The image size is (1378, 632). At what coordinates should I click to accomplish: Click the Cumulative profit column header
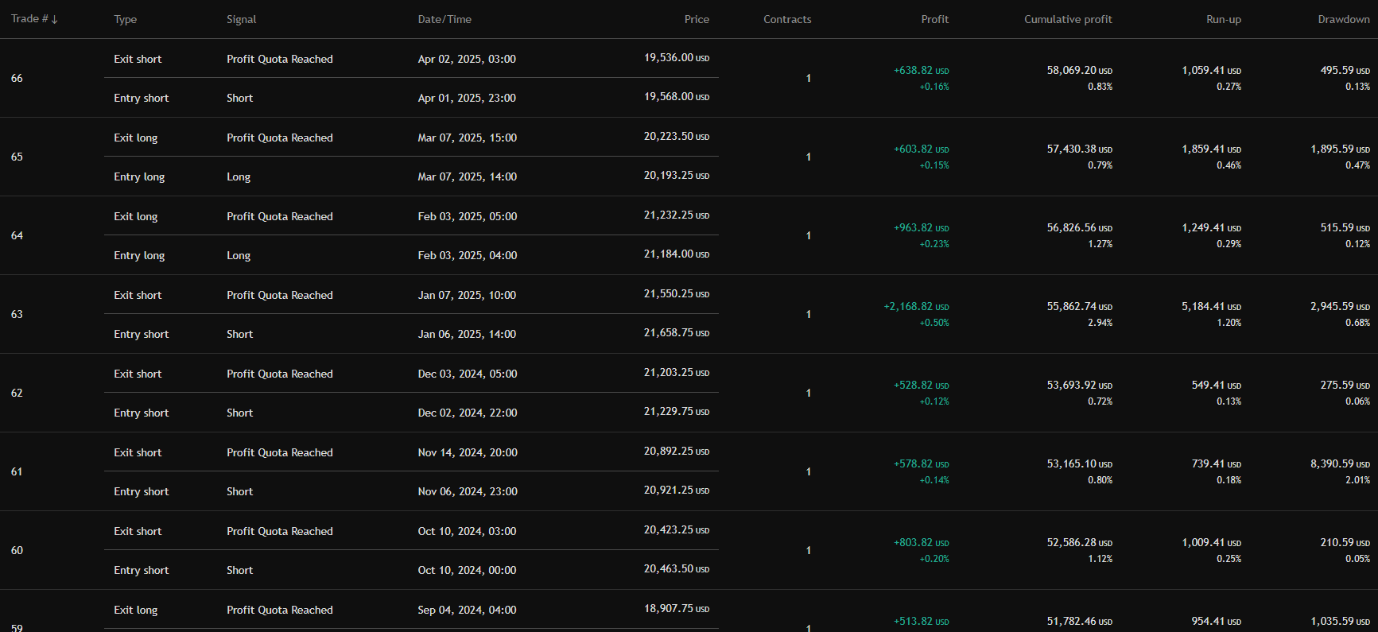tap(1068, 19)
